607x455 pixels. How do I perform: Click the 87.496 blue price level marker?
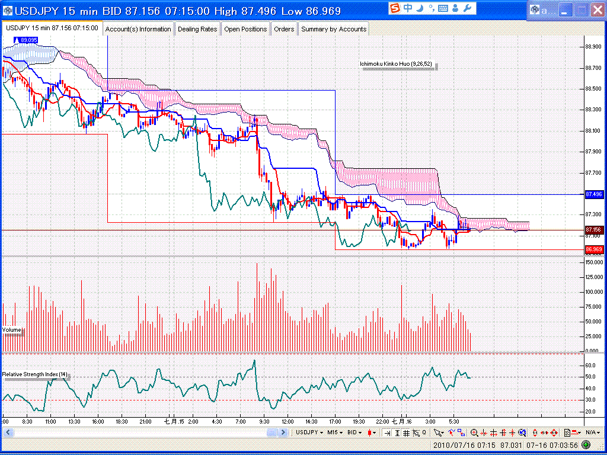(593, 194)
